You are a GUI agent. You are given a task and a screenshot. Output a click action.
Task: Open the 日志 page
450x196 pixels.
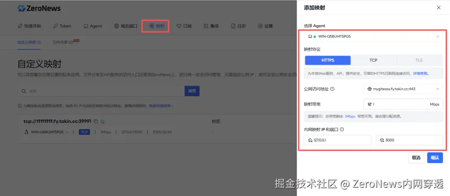(238, 26)
